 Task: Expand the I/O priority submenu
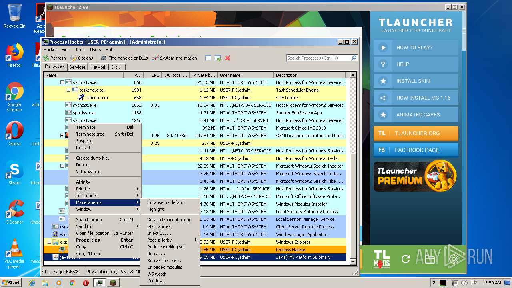coord(105,196)
